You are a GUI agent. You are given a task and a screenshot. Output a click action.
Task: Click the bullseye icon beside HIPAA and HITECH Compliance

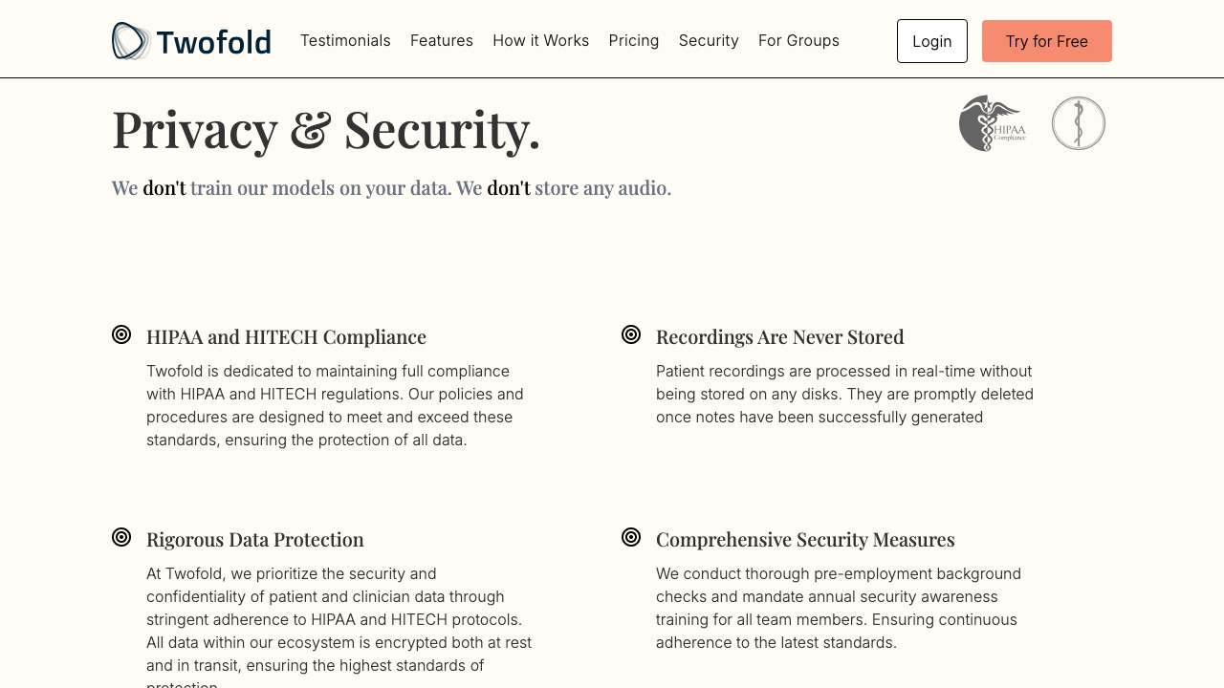click(x=120, y=333)
